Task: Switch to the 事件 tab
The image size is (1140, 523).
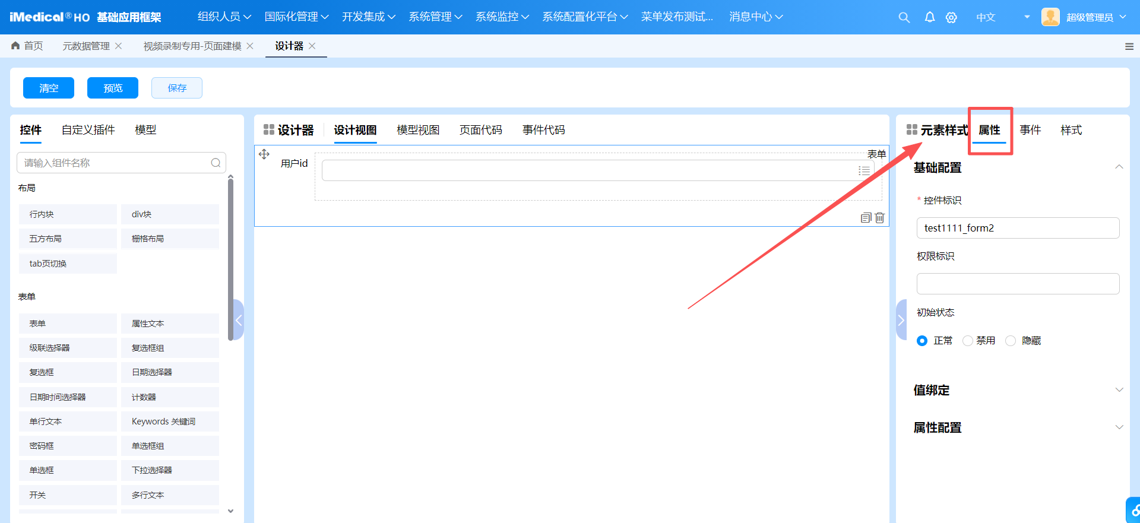Action: coord(1030,130)
